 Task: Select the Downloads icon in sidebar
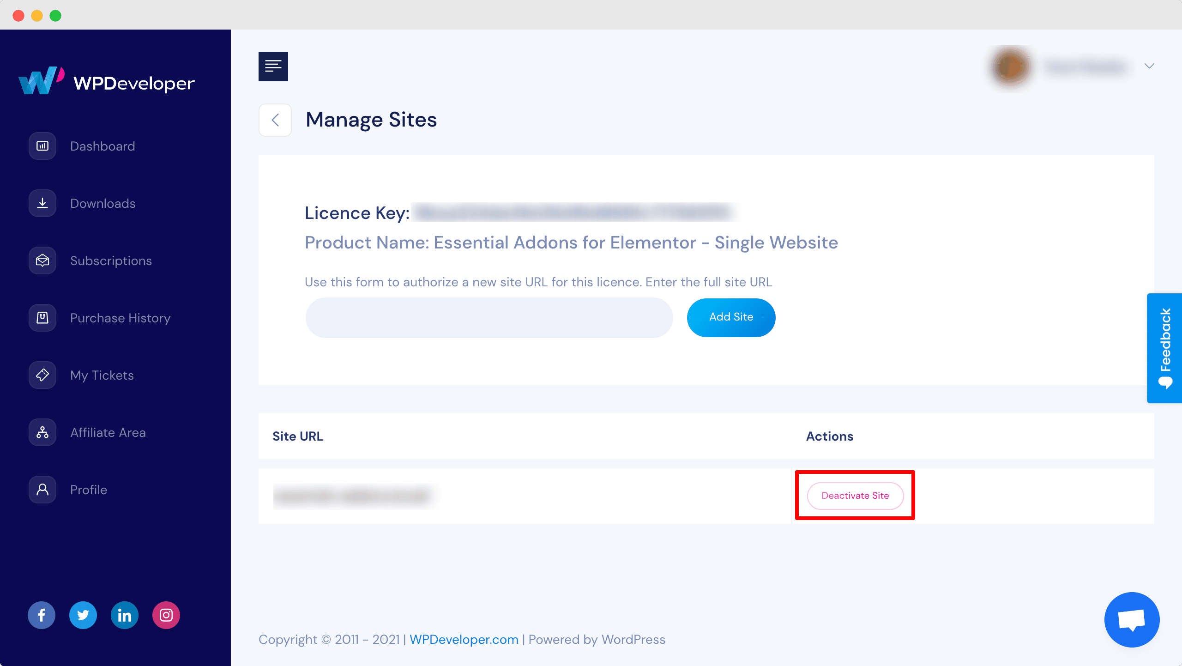pos(42,203)
